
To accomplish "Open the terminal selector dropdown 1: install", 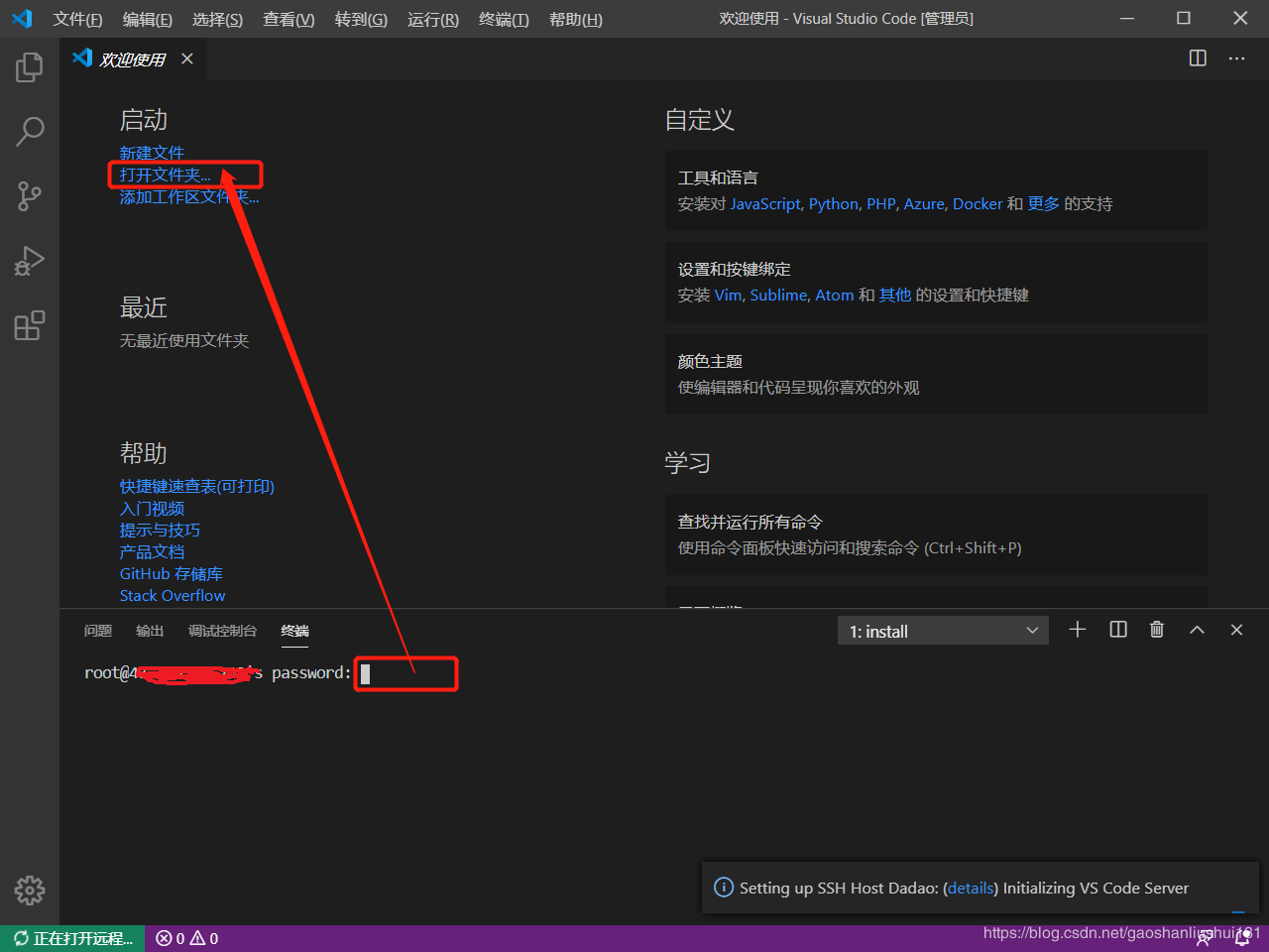I will pos(943,631).
